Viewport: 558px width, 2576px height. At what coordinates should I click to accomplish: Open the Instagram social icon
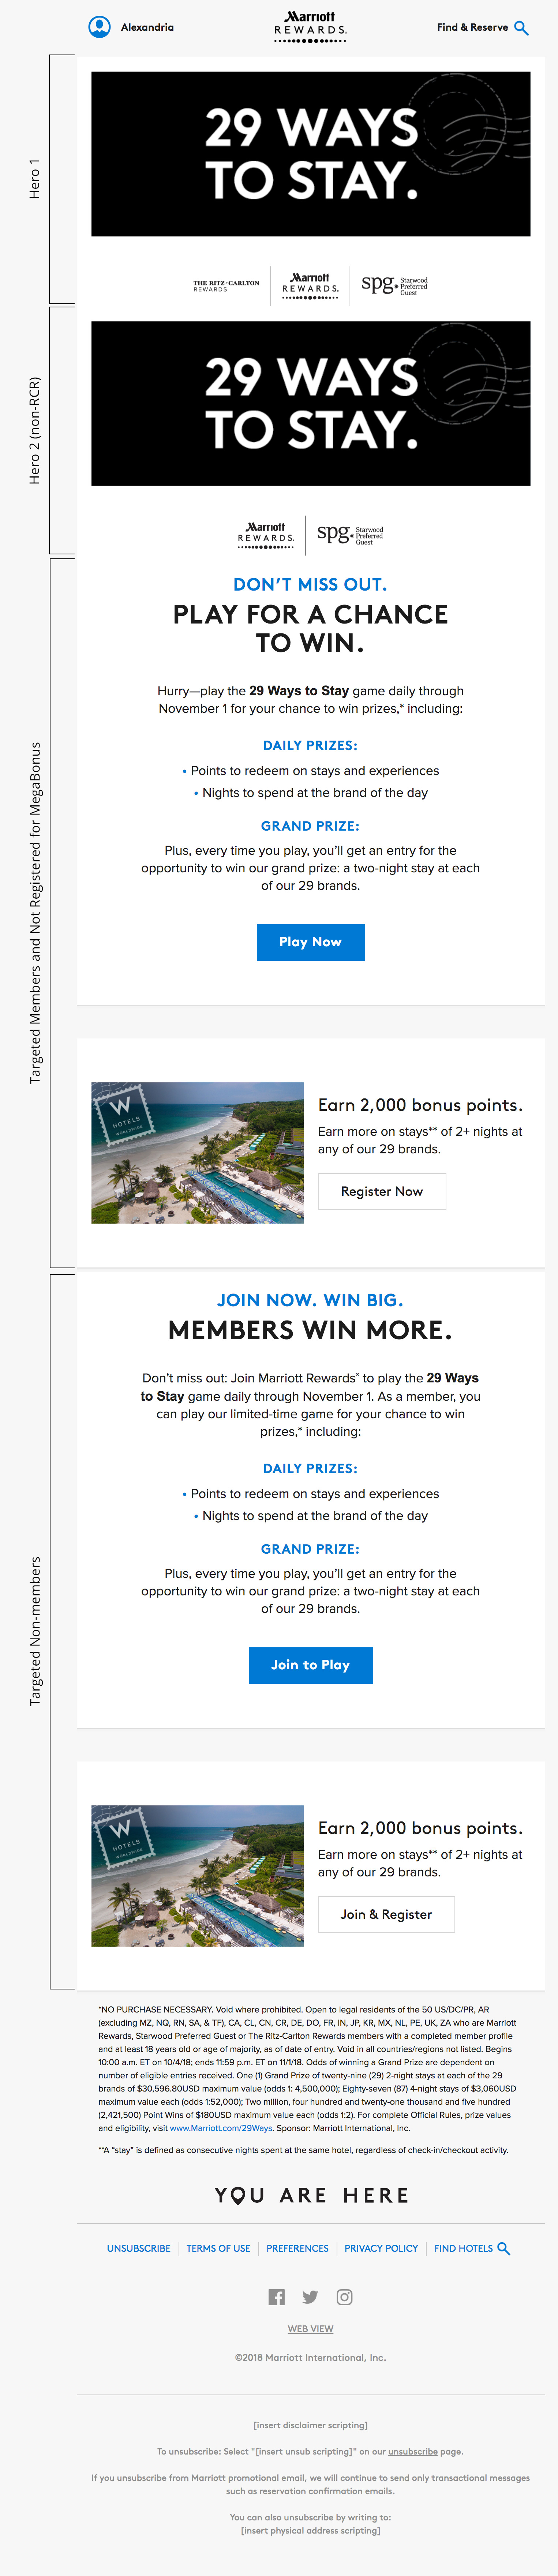click(x=344, y=2297)
